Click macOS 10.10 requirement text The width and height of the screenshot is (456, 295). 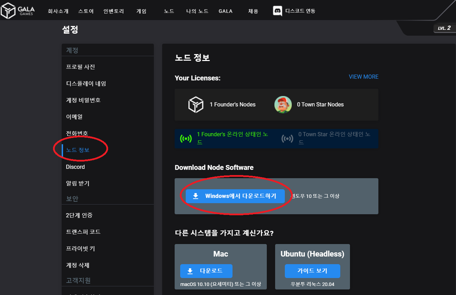(x=221, y=284)
